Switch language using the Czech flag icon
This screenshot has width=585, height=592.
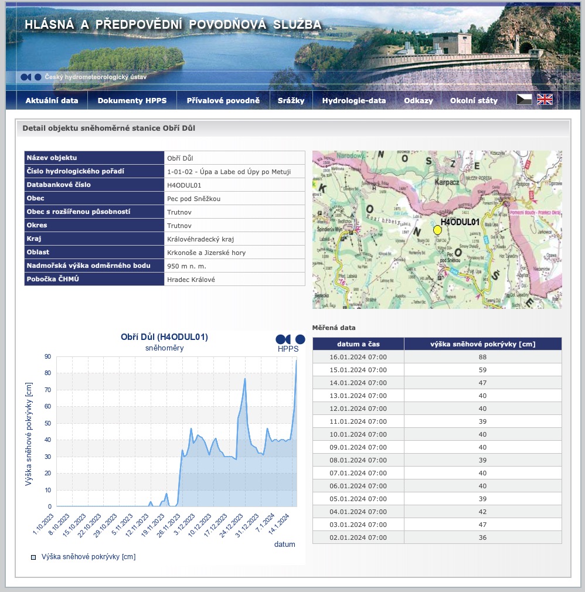[524, 100]
